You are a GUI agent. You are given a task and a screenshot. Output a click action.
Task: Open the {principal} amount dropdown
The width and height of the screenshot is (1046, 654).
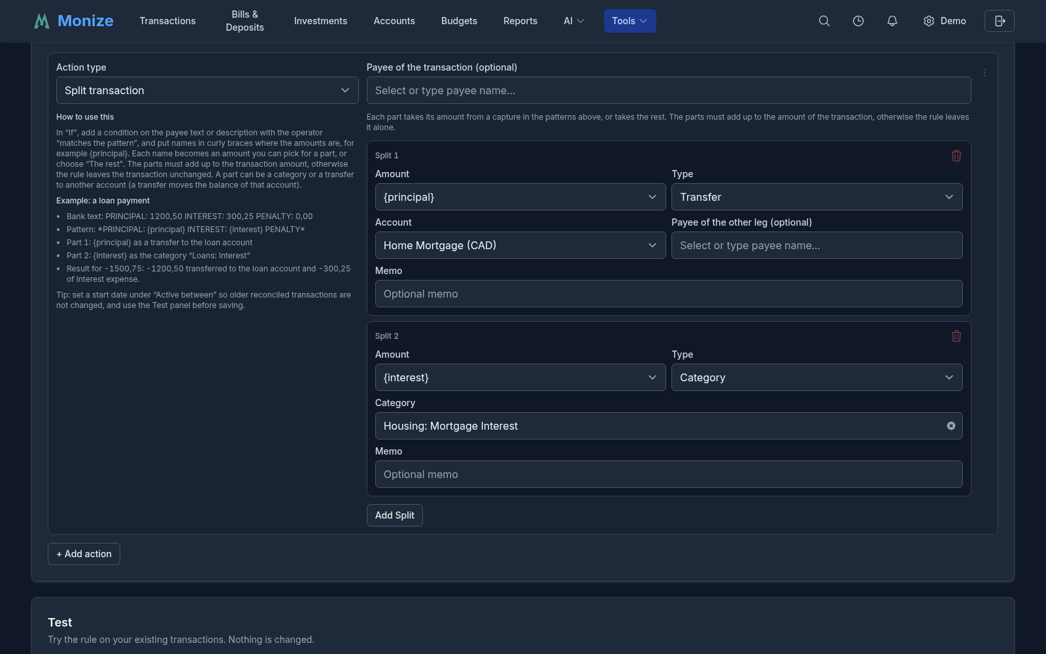pos(520,197)
